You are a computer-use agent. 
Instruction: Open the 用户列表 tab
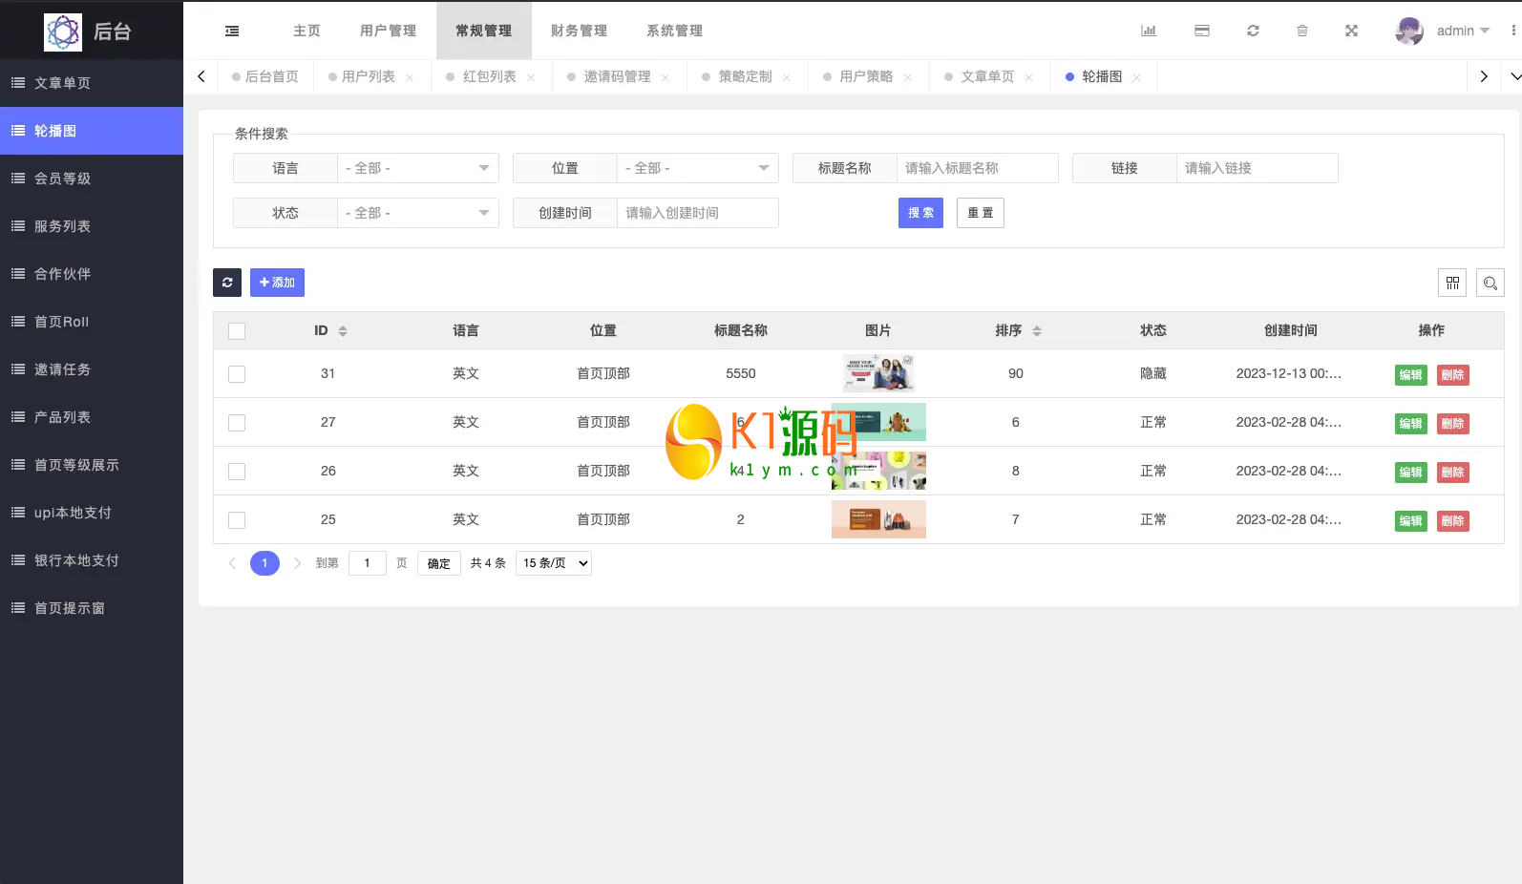[368, 76]
